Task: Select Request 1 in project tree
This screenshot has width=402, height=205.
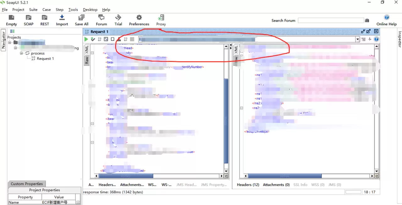Action: (x=45, y=59)
